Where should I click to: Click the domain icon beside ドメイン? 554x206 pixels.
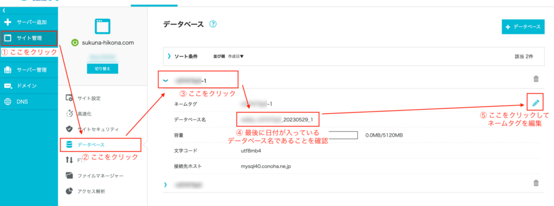tap(8, 86)
